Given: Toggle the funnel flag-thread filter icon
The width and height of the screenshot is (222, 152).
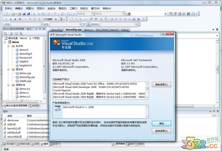Looking at the screenshot, I should (x=84, y=25).
